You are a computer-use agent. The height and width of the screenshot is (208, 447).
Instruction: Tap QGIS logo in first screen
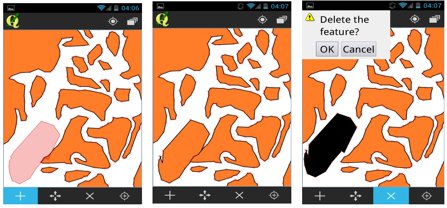click(13, 21)
